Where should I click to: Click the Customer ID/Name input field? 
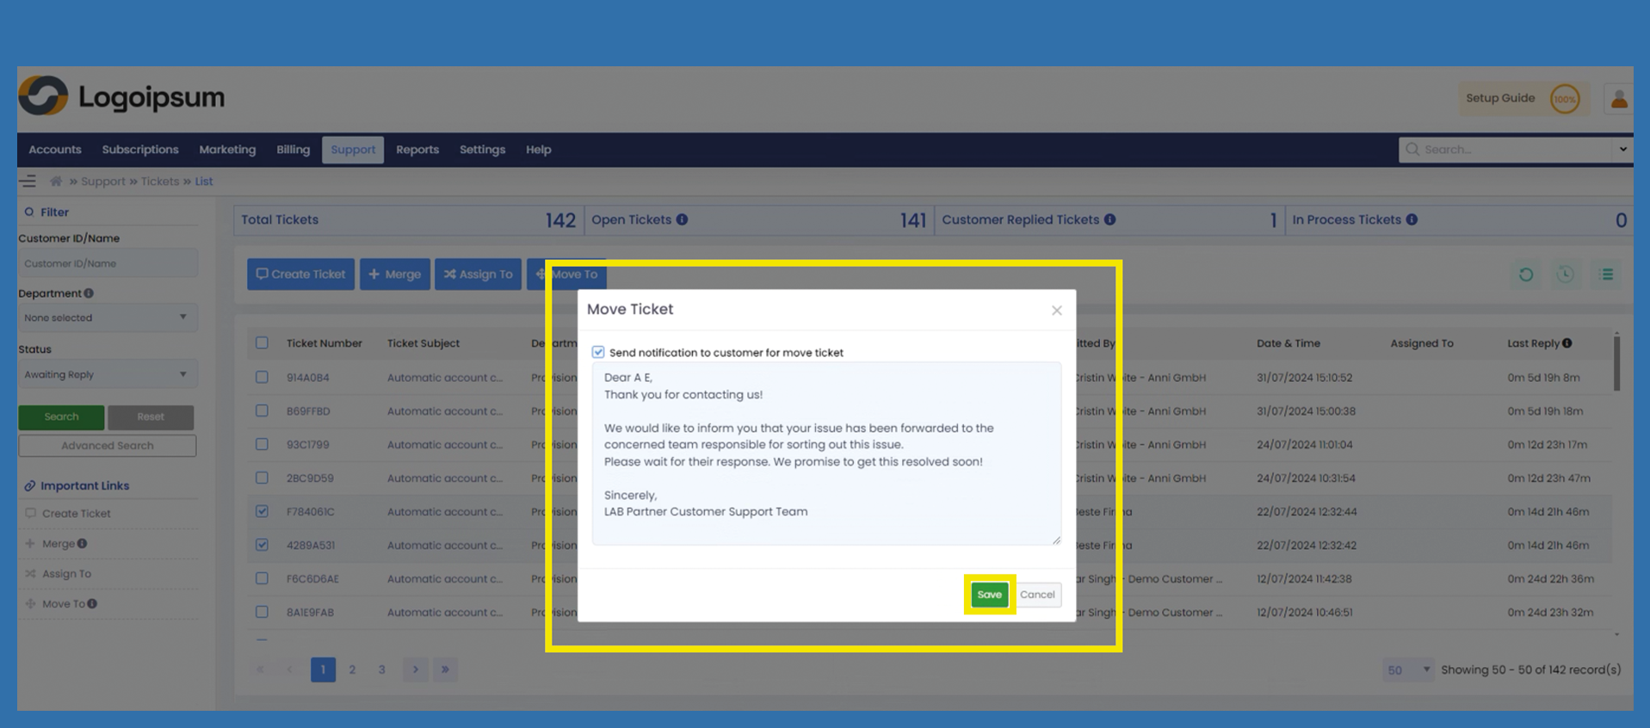(x=107, y=263)
